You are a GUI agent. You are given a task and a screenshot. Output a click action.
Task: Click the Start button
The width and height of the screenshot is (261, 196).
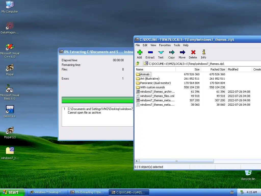pos(12,192)
